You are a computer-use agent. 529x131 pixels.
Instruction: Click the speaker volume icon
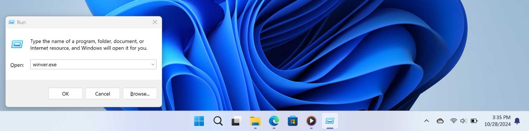463,121
